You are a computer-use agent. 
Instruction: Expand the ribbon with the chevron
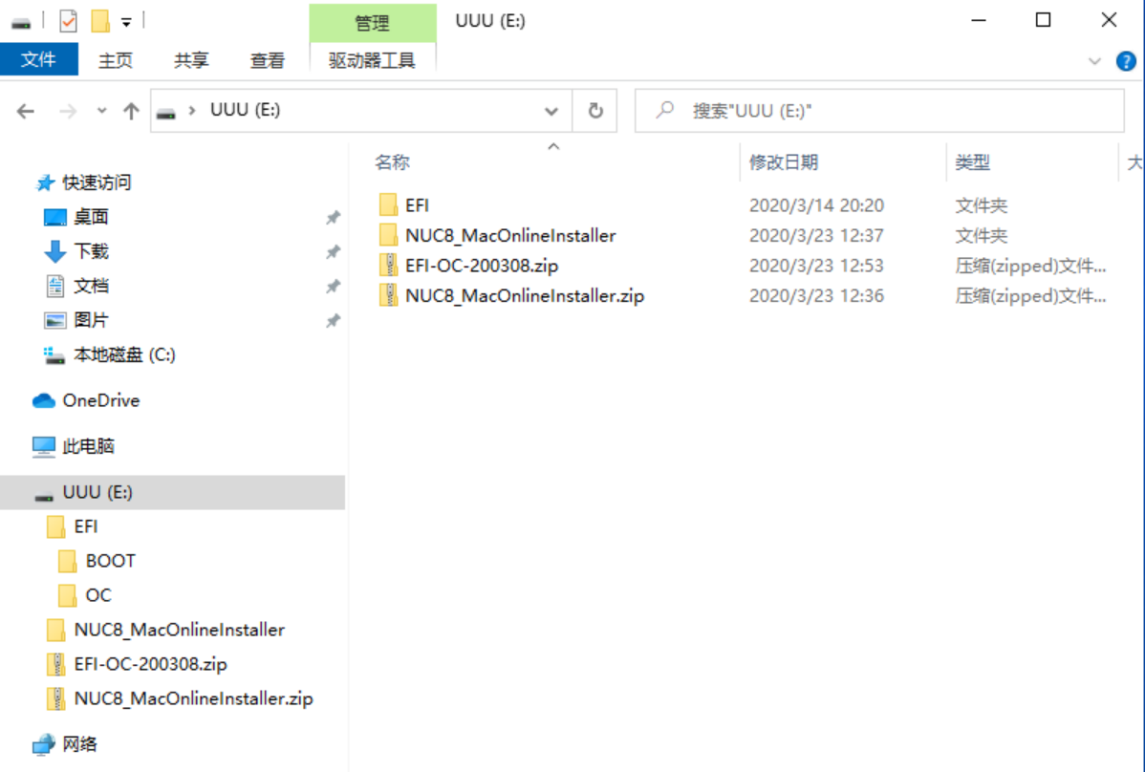1094,61
